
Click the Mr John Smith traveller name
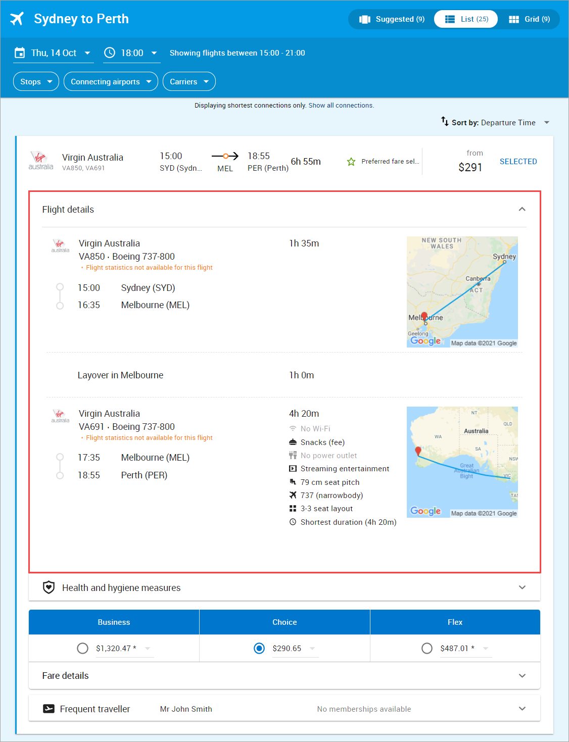pyautogui.click(x=186, y=709)
